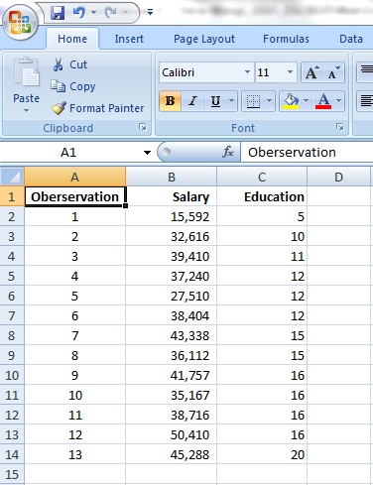This screenshot has height=485, width=373.
Task: Apply red font color
Action: click(x=323, y=101)
